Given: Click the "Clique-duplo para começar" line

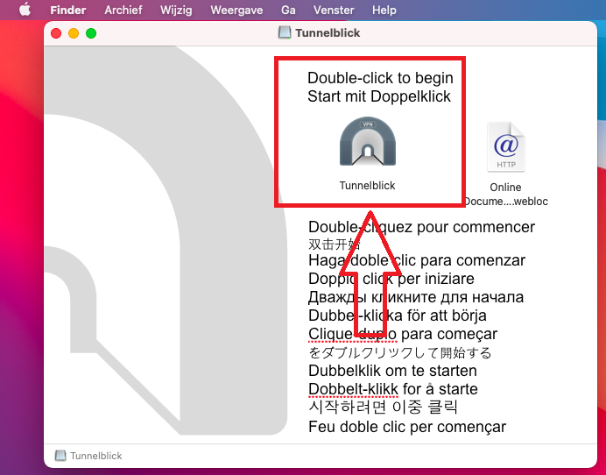Looking at the screenshot, I should (x=403, y=334).
